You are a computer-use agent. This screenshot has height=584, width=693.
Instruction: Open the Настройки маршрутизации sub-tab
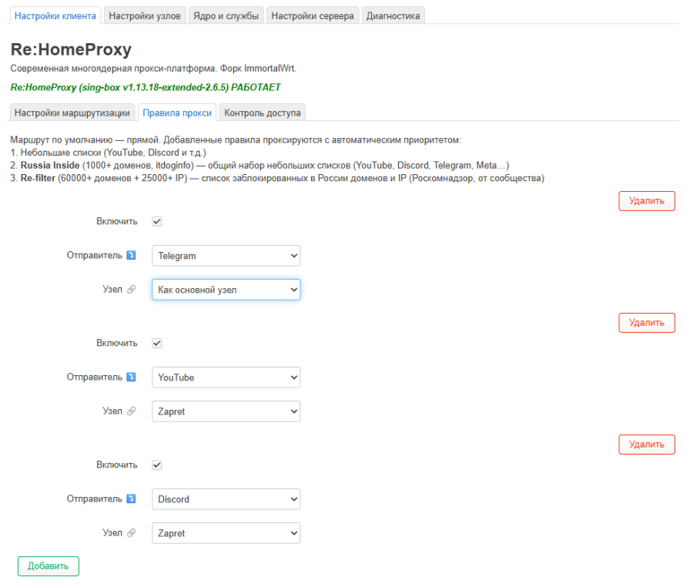pos(72,112)
